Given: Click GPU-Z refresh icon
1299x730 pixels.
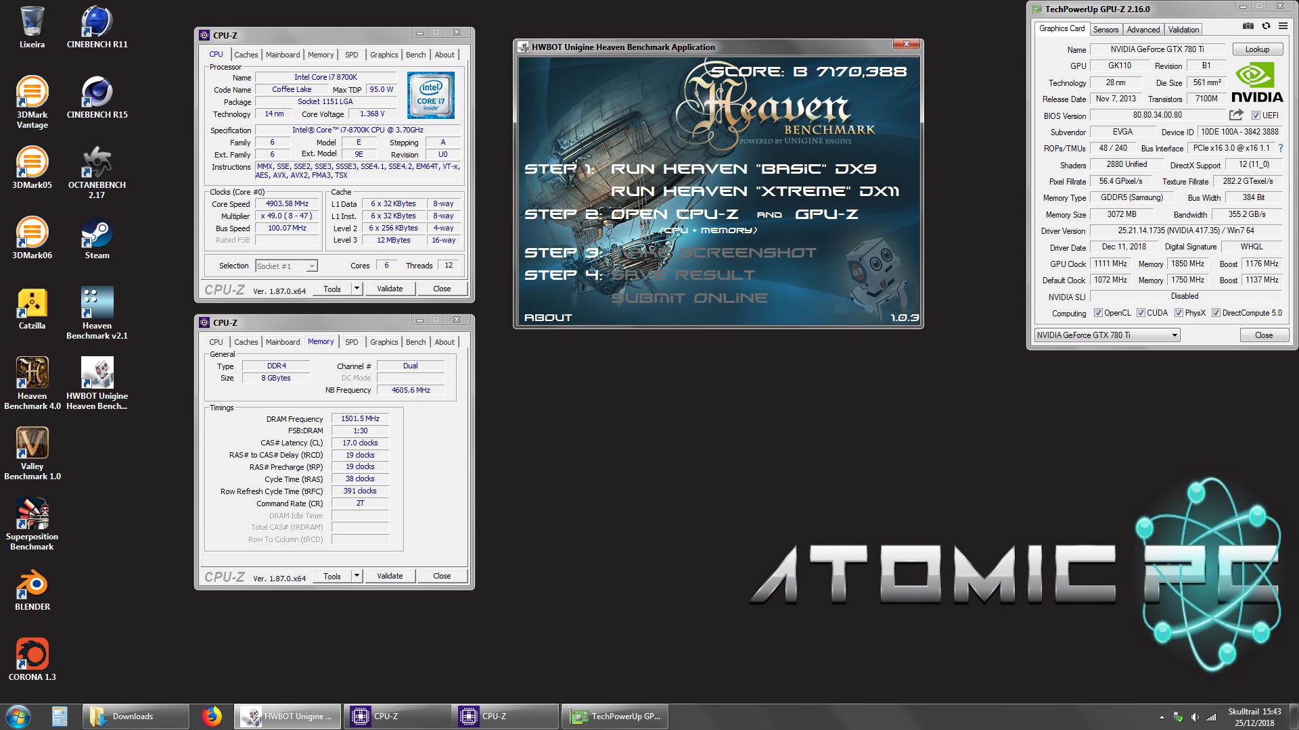Looking at the screenshot, I should (x=1266, y=26).
